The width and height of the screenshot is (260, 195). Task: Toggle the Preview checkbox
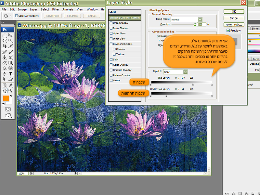click(228, 31)
